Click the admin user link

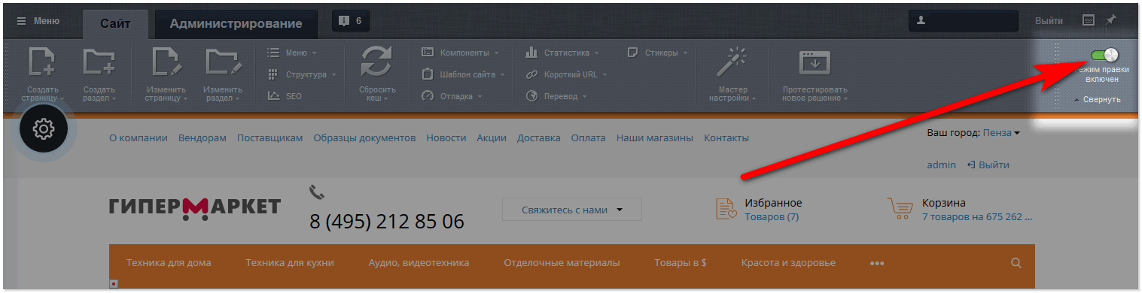[941, 165]
